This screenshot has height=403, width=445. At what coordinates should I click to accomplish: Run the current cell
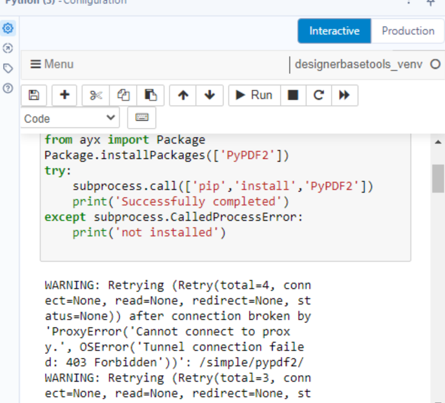pyautogui.click(x=254, y=95)
